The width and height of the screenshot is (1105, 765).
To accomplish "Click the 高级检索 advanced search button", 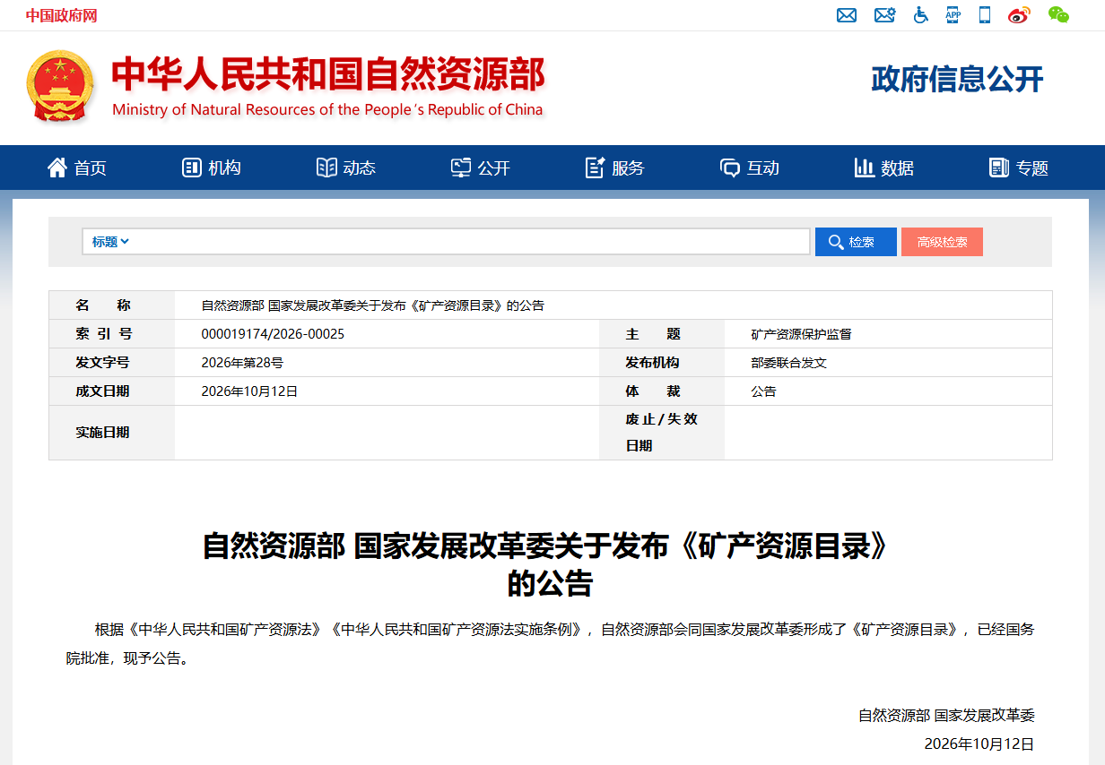I will click(942, 242).
